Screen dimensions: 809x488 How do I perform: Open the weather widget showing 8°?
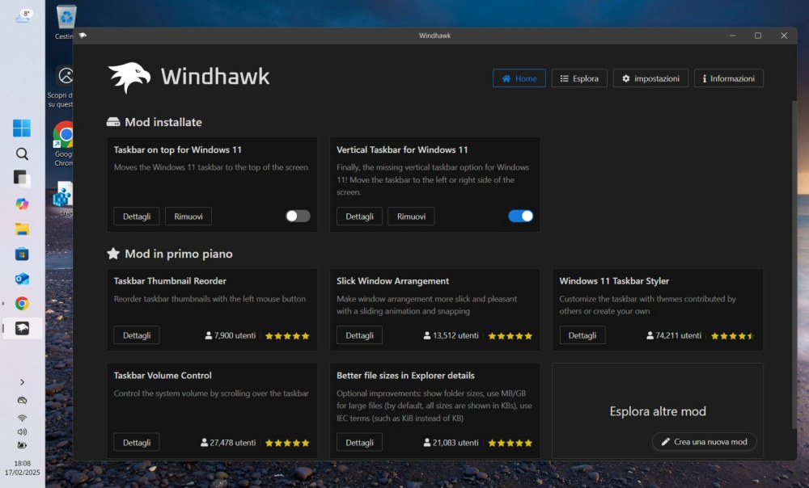tap(23, 16)
